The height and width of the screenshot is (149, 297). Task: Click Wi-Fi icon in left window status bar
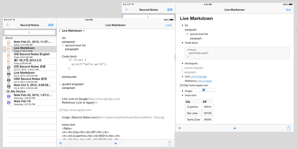pos(14,20)
